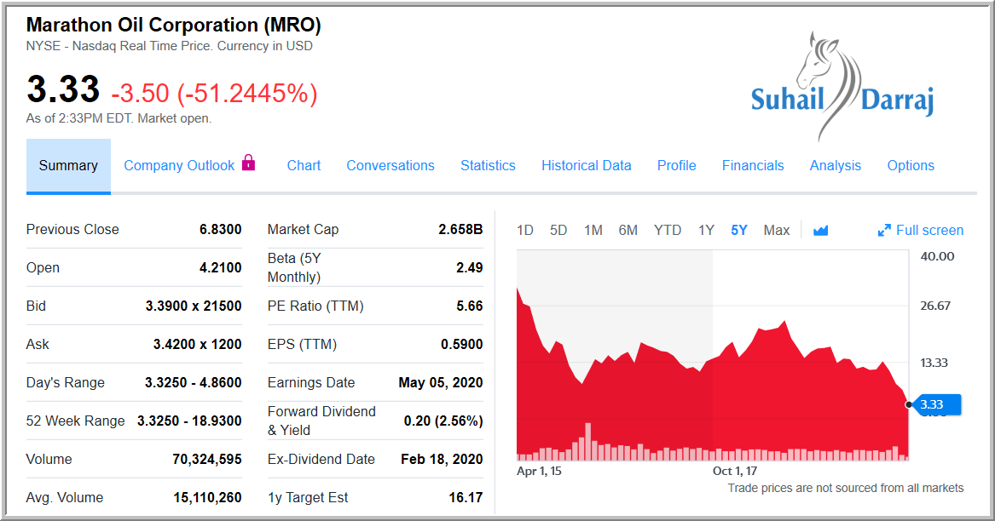Click the 40.00 y-axis label
The height and width of the screenshot is (521, 995).
point(937,256)
